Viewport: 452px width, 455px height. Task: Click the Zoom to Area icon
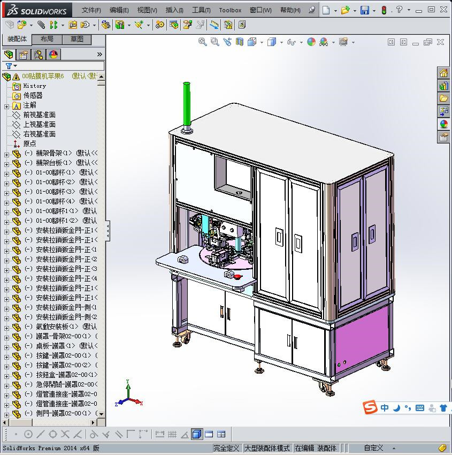[214, 42]
